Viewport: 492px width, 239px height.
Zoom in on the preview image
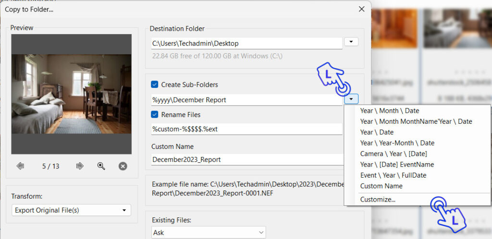click(x=101, y=166)
